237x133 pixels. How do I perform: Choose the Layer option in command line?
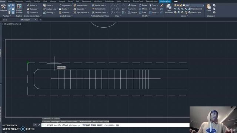100,125
